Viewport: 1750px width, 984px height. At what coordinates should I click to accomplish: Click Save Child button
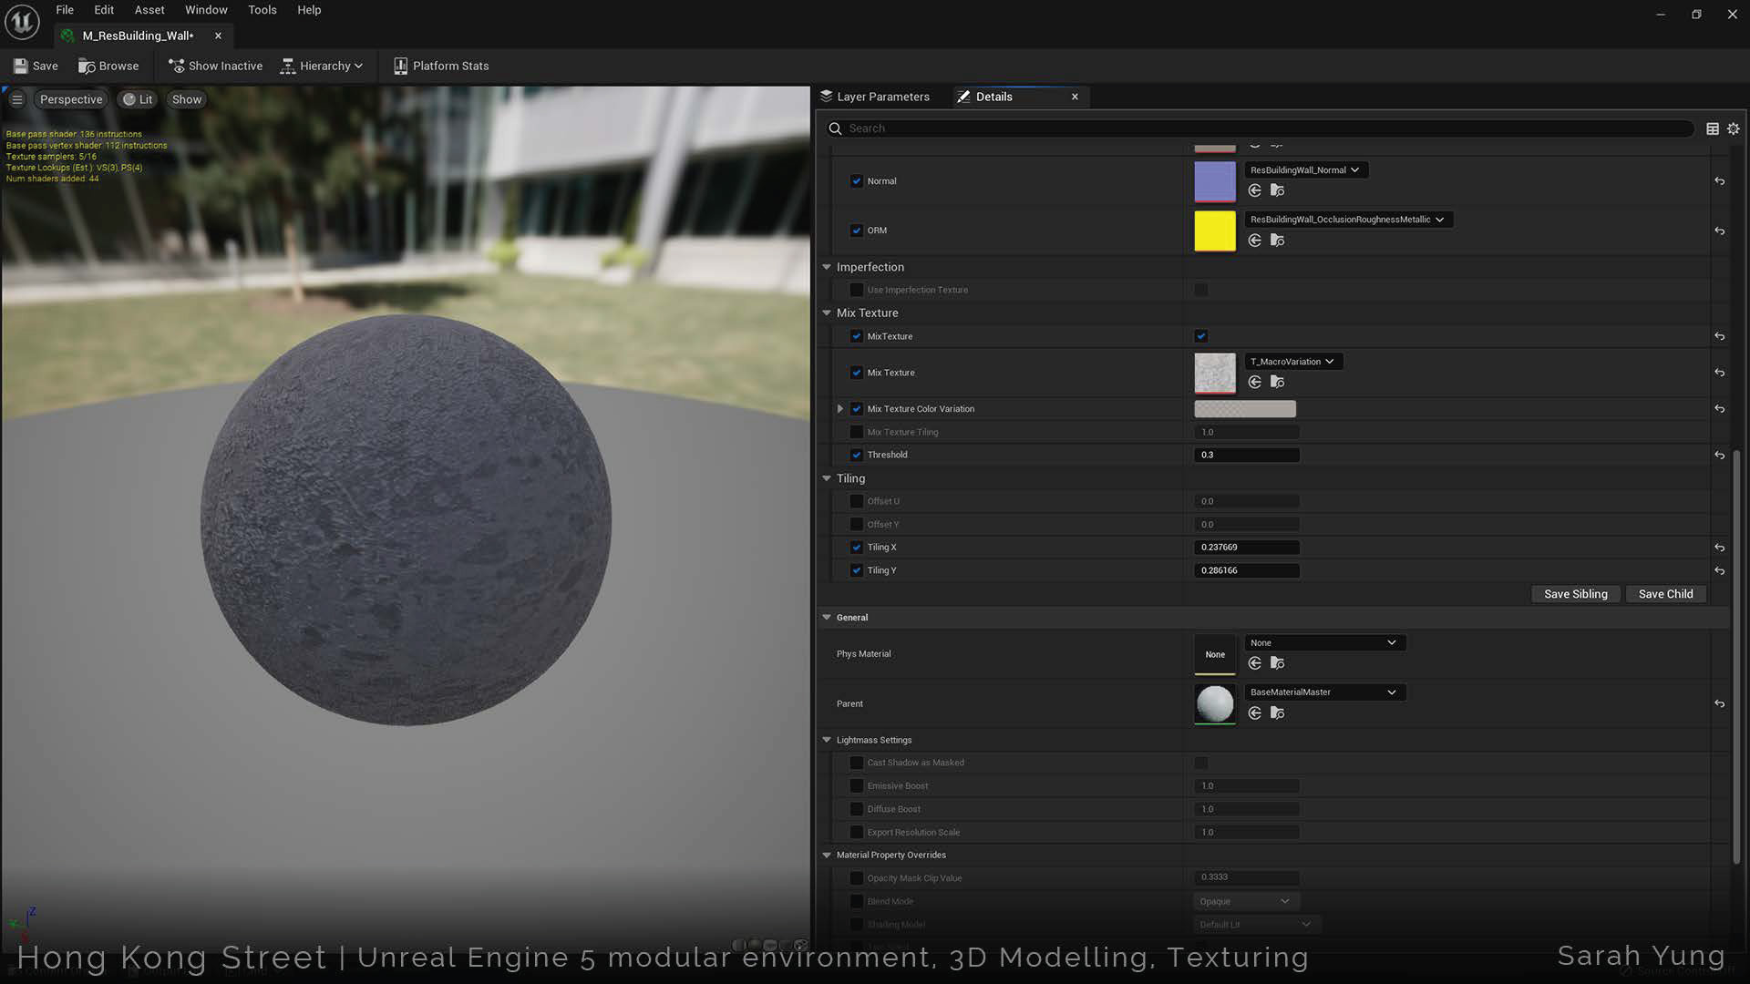[1666, 594]
